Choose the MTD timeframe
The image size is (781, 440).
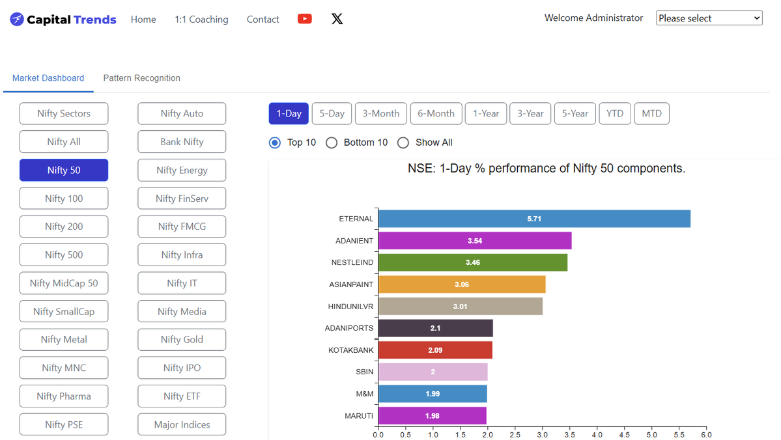(652, 113)
